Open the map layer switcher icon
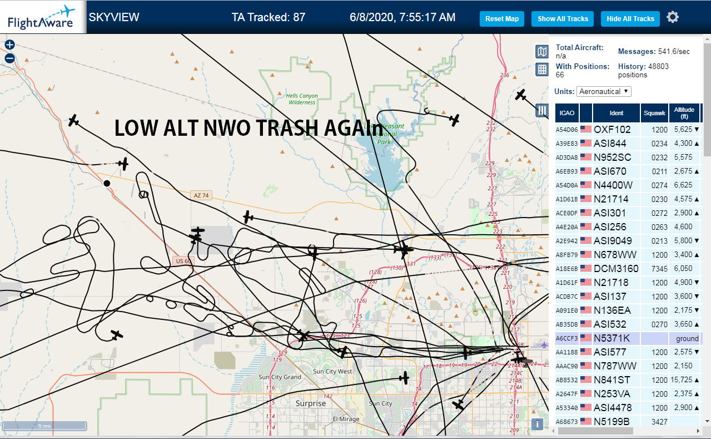Viewport: 711px width, 439px height. pyautogui.click(x=542, y=52)
